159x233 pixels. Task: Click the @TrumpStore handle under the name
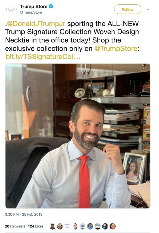tap(31, 12)
